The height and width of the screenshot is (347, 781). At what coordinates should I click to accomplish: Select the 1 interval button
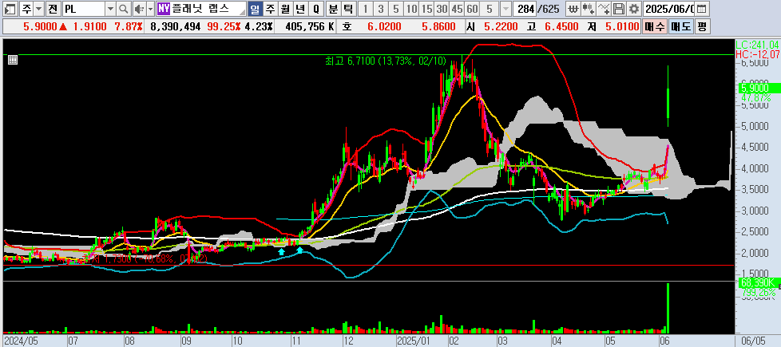pyautogui.click(x=366, y=9)
